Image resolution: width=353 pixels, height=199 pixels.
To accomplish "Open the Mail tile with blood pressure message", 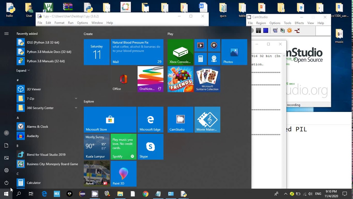I will tap(137, 52).
